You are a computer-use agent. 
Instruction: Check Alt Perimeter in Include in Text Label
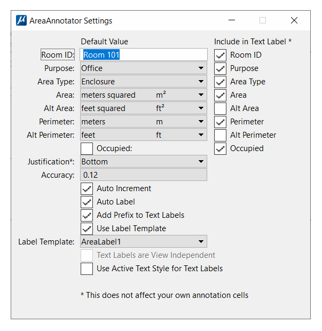[x=220, y=135]
